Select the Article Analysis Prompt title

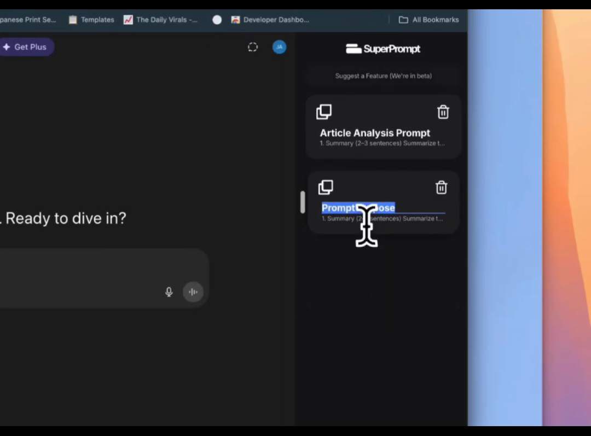(375, 133)
